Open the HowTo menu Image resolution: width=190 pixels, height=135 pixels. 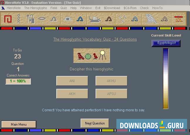157,8
